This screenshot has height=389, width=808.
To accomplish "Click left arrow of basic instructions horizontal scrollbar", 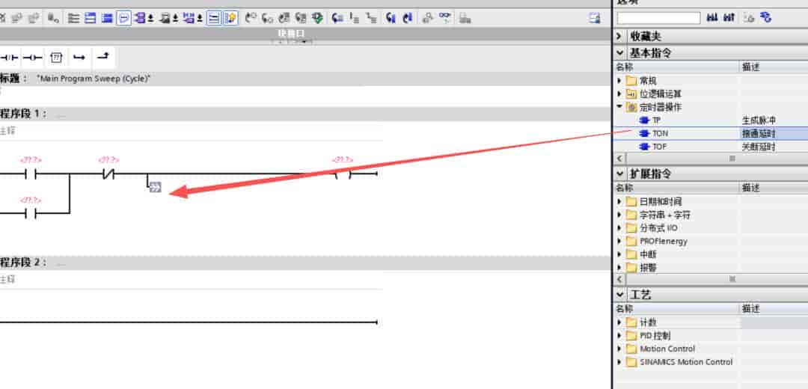I will [x=619, y=159].
